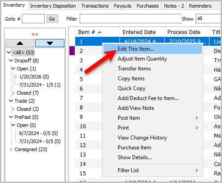
Task: Click the purple color marker beside item 2
Action: coord(72,51)
